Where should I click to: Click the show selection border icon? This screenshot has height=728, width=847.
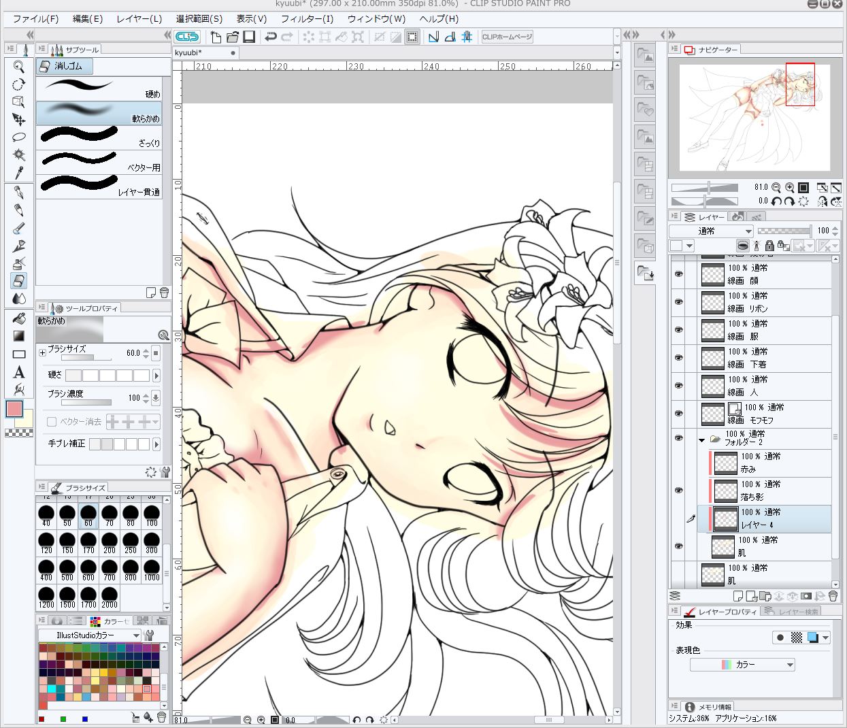coord(412,37)
